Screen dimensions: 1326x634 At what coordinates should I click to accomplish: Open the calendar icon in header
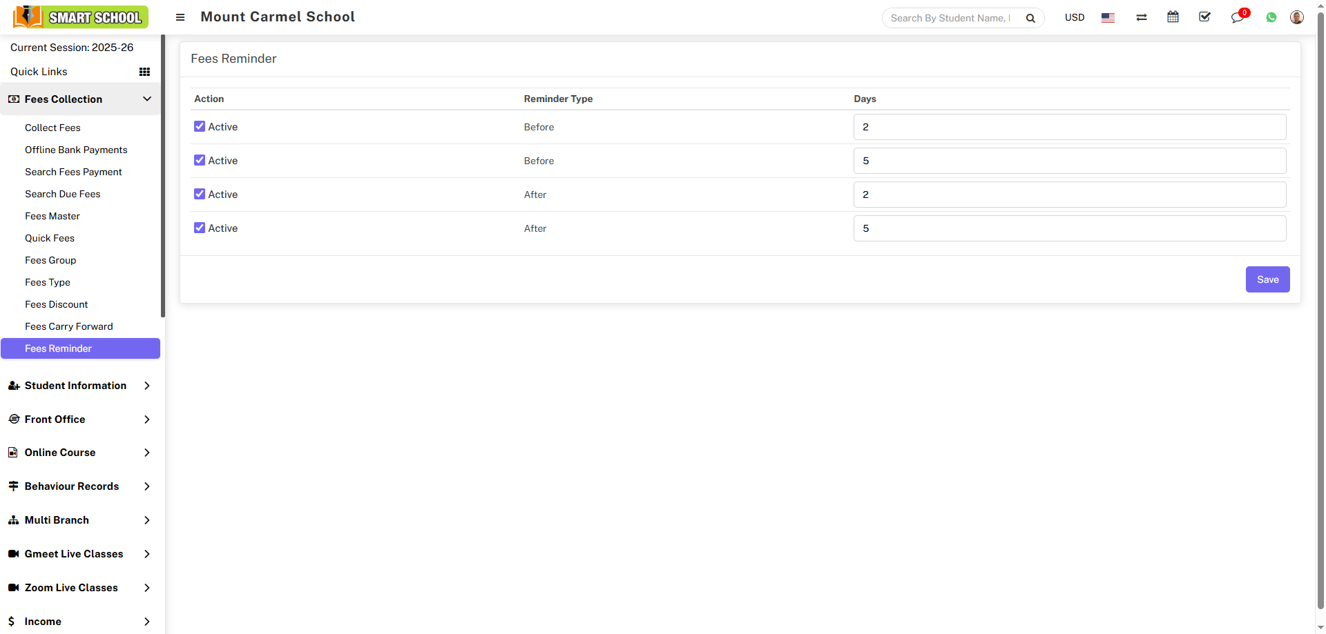point(1173,17)
